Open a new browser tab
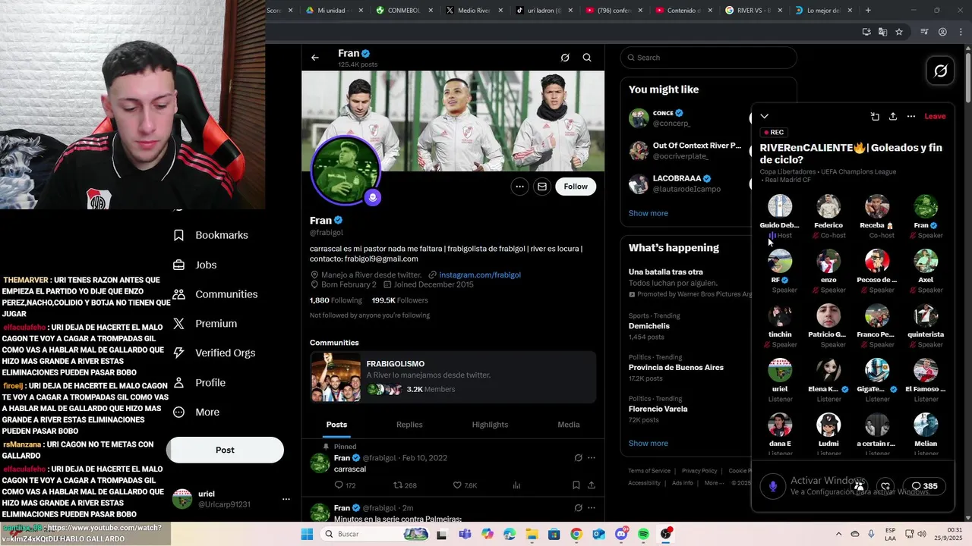The image size is (972, 546). tap(868, 11)
